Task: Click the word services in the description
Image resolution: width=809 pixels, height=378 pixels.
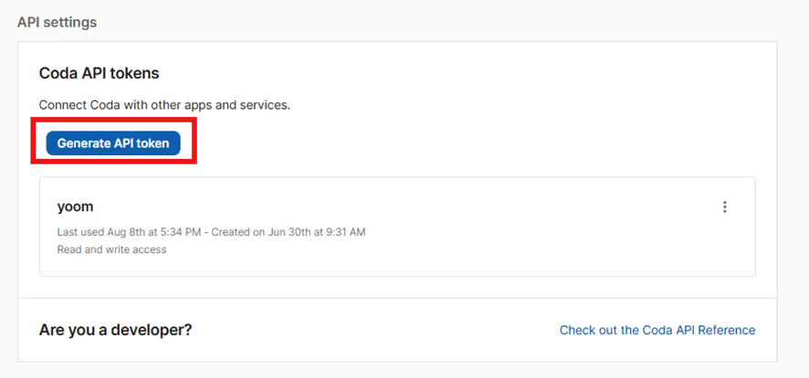Action: pyautogui.click(x=267, y=106)
